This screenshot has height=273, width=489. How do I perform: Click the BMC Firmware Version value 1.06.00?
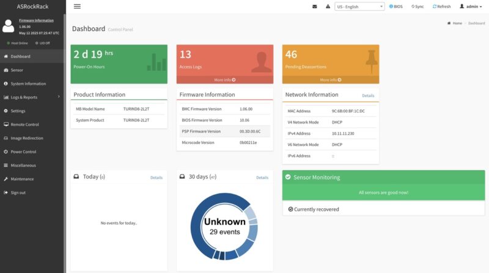[x=246, y=109]
